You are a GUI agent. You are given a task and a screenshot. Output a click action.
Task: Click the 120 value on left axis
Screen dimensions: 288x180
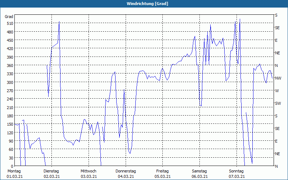[10, 133]
